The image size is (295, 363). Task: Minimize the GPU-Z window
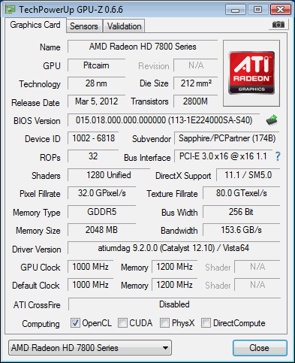point(235,10)
